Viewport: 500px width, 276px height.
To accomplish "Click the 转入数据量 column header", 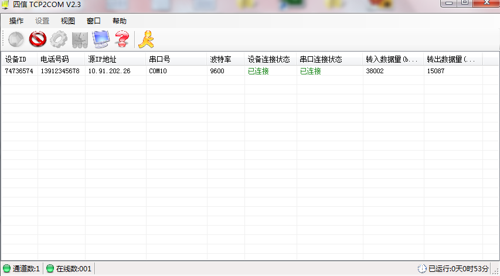I will click(x=393, y=59).
